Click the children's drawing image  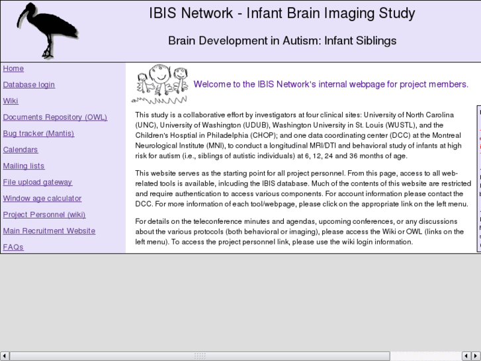159,84
